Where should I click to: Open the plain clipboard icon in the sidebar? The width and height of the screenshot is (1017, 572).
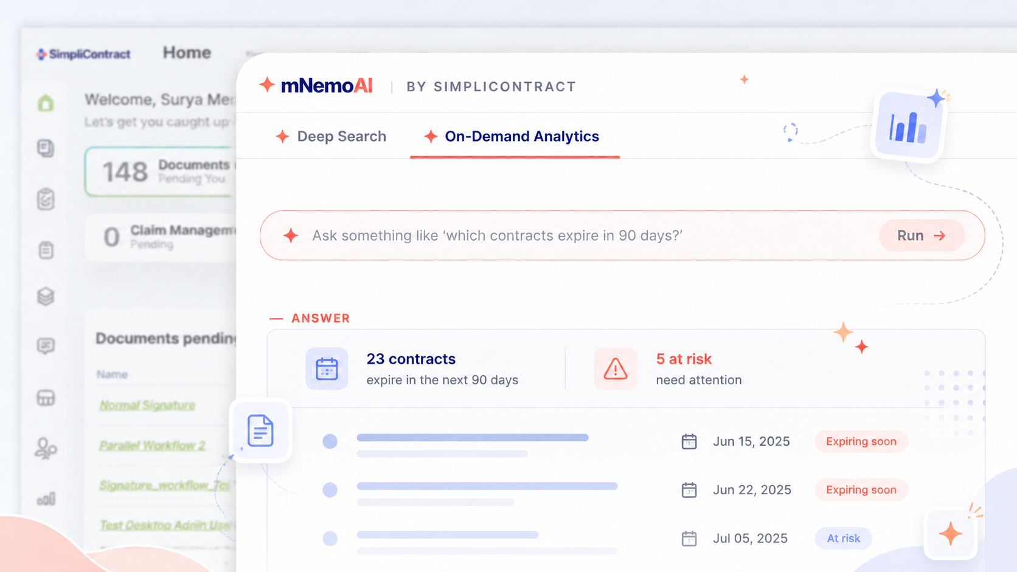[46, 250]
